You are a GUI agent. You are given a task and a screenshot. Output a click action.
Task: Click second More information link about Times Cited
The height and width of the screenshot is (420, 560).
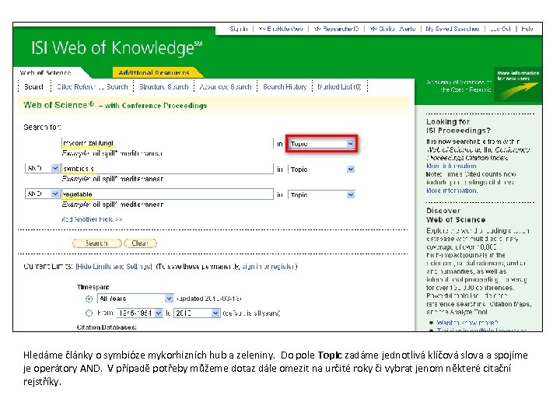[452, 191]
